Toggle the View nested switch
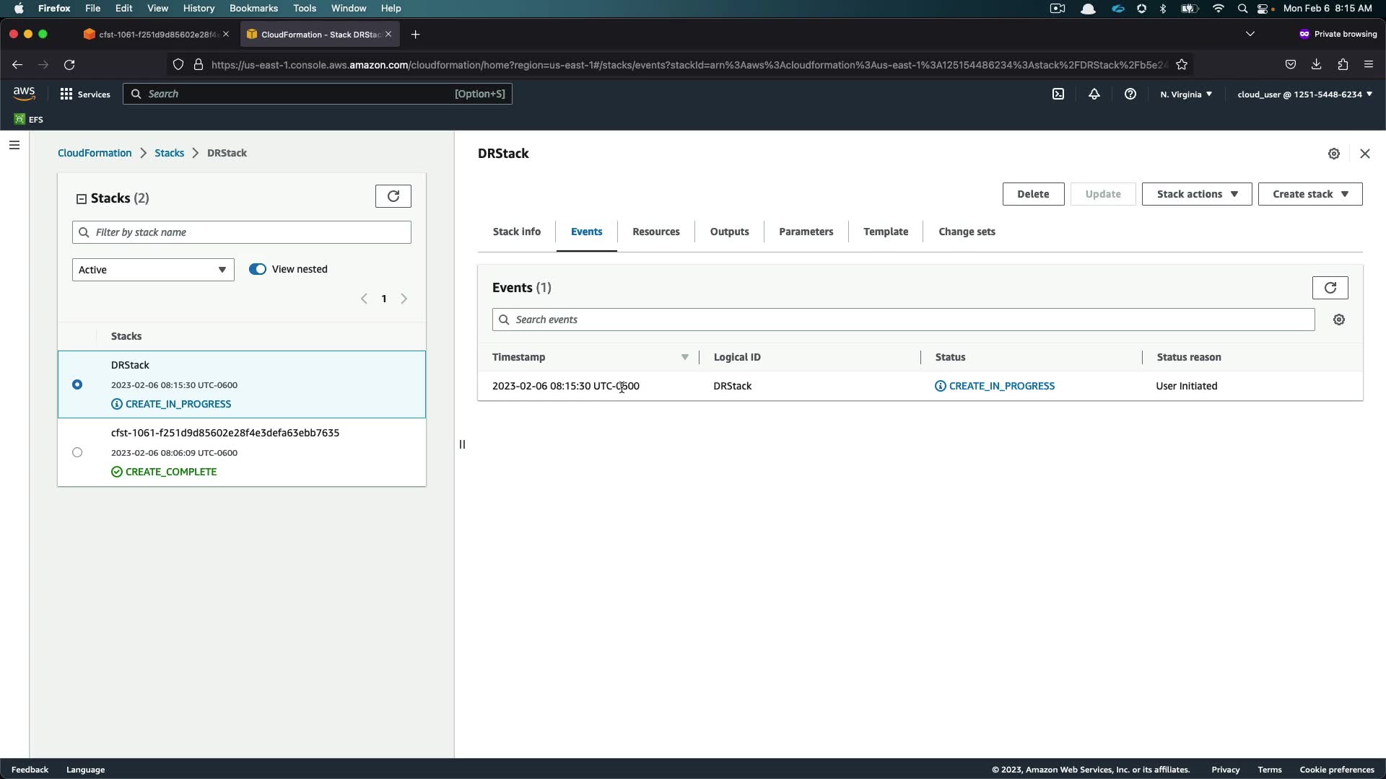This screenshot has width=1386, height=779. 258,269
